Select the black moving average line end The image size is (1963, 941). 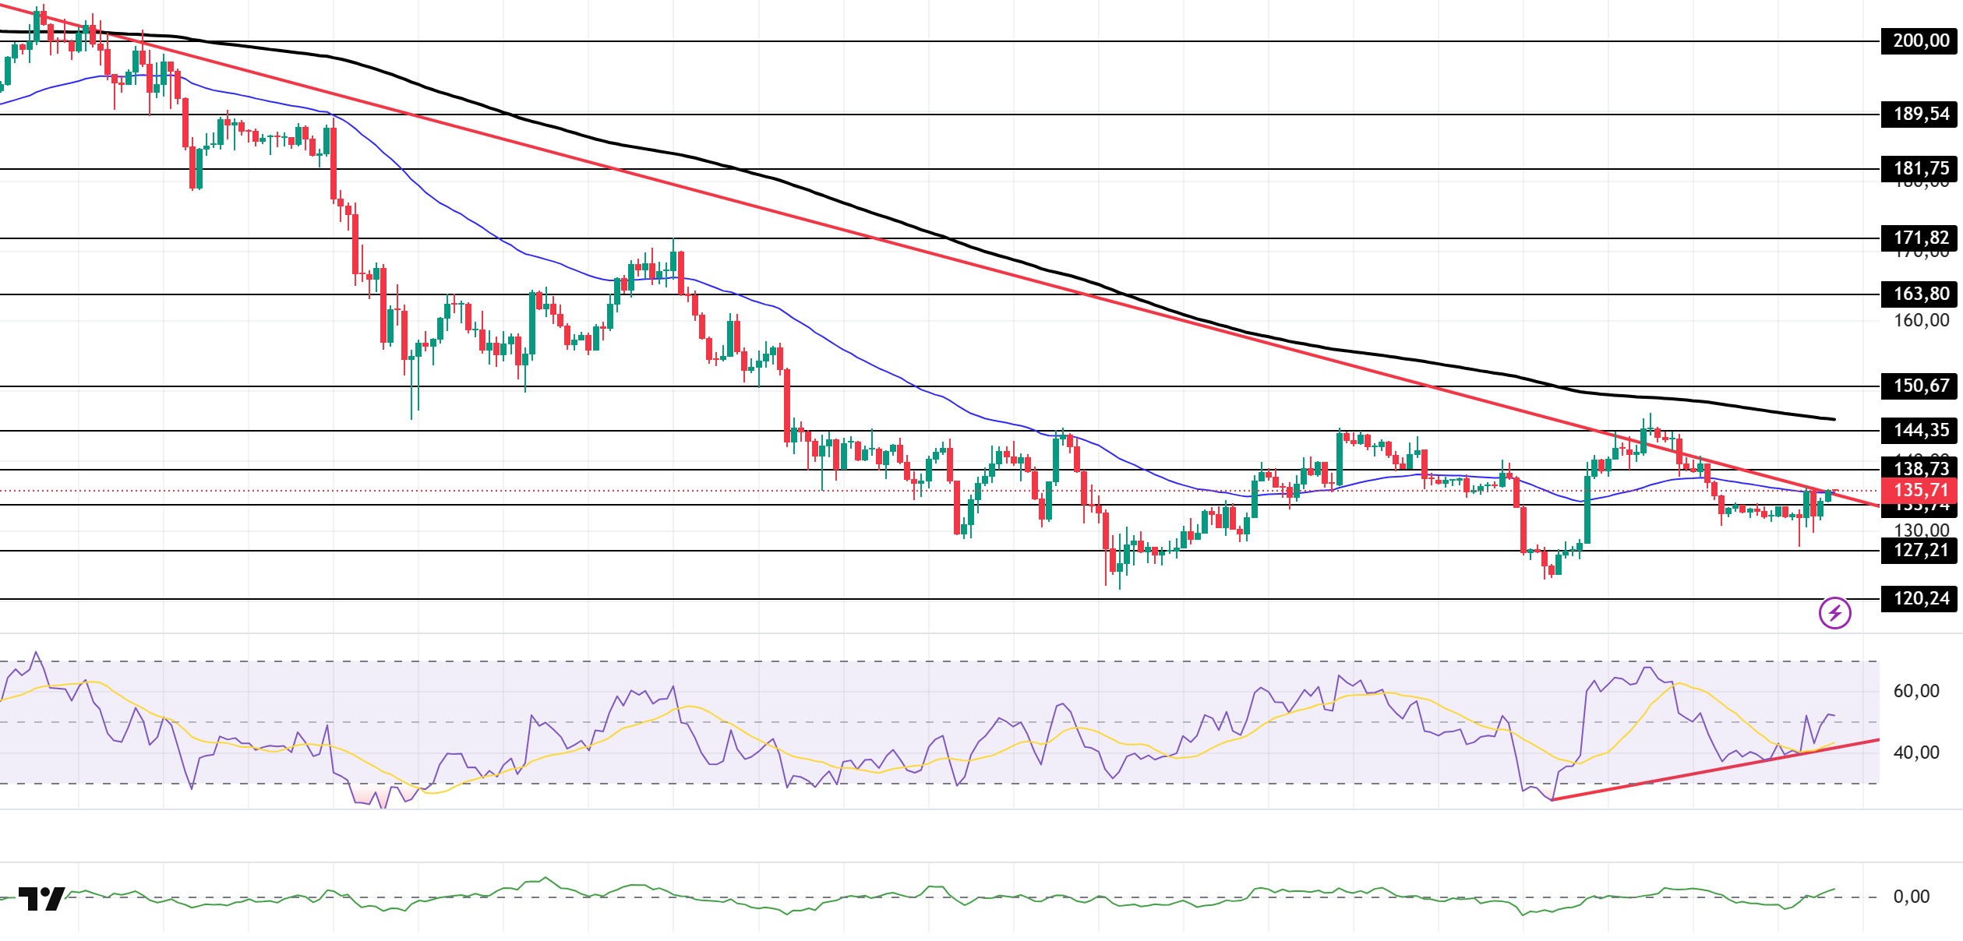point(1831,419)
